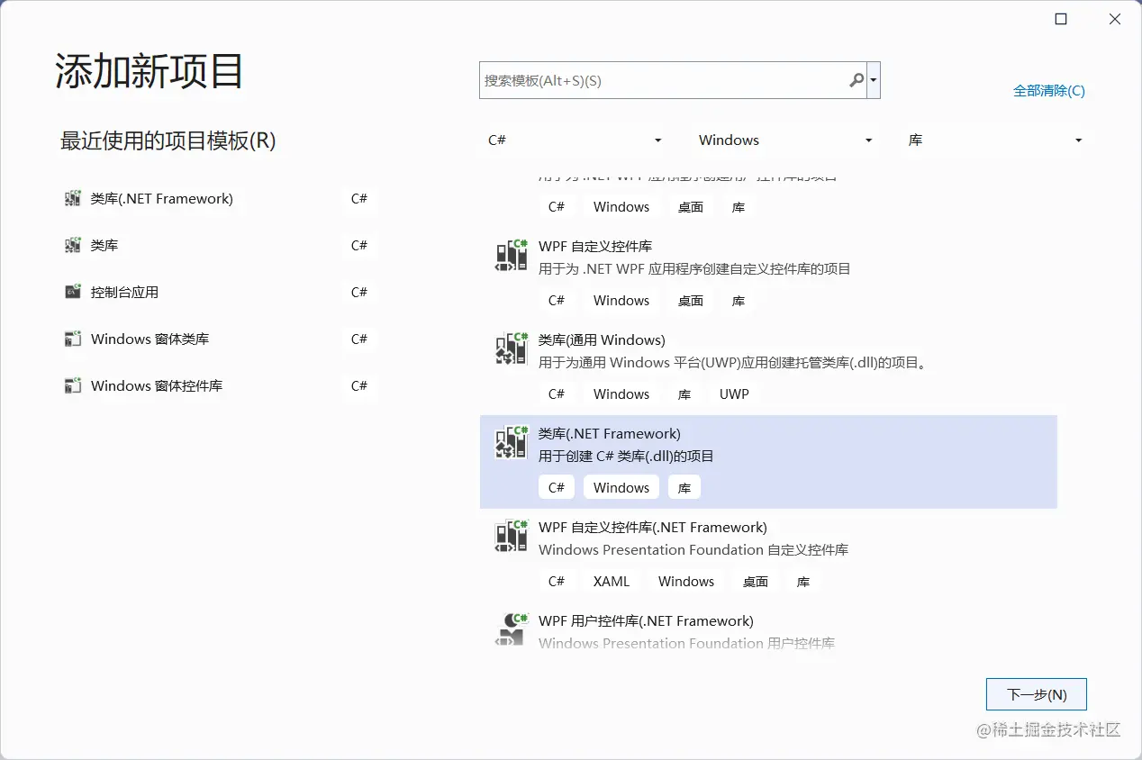Click the 全部清除(C) link
The image size is (1142, 760).
click(x=1048, y=90)
